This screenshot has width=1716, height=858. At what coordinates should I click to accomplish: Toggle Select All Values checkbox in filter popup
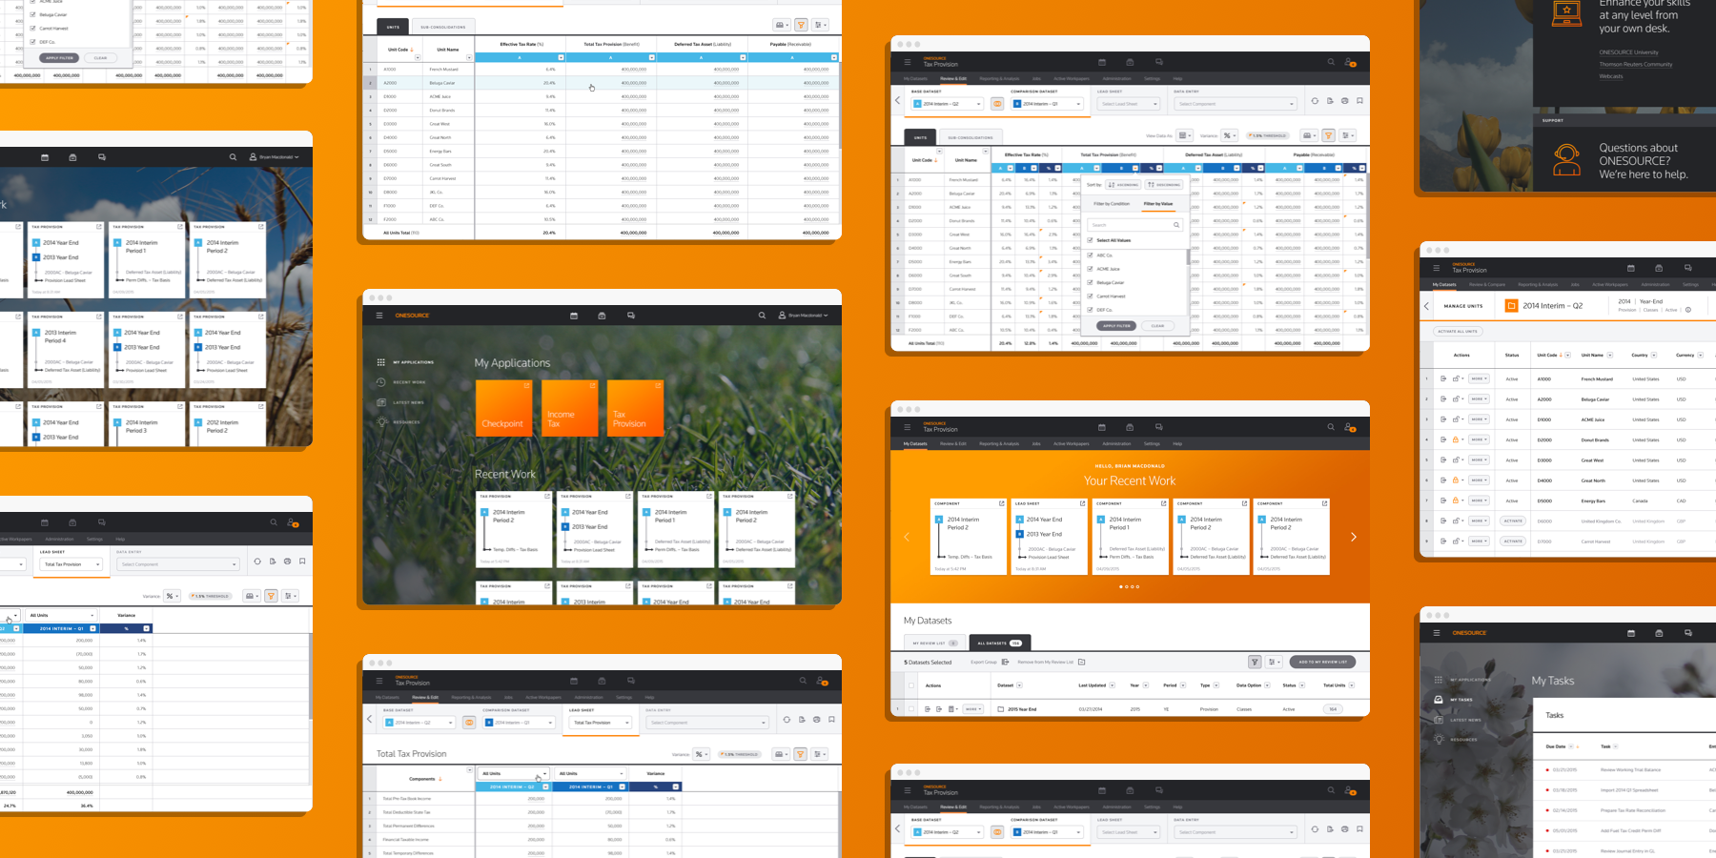(1091, 240)
